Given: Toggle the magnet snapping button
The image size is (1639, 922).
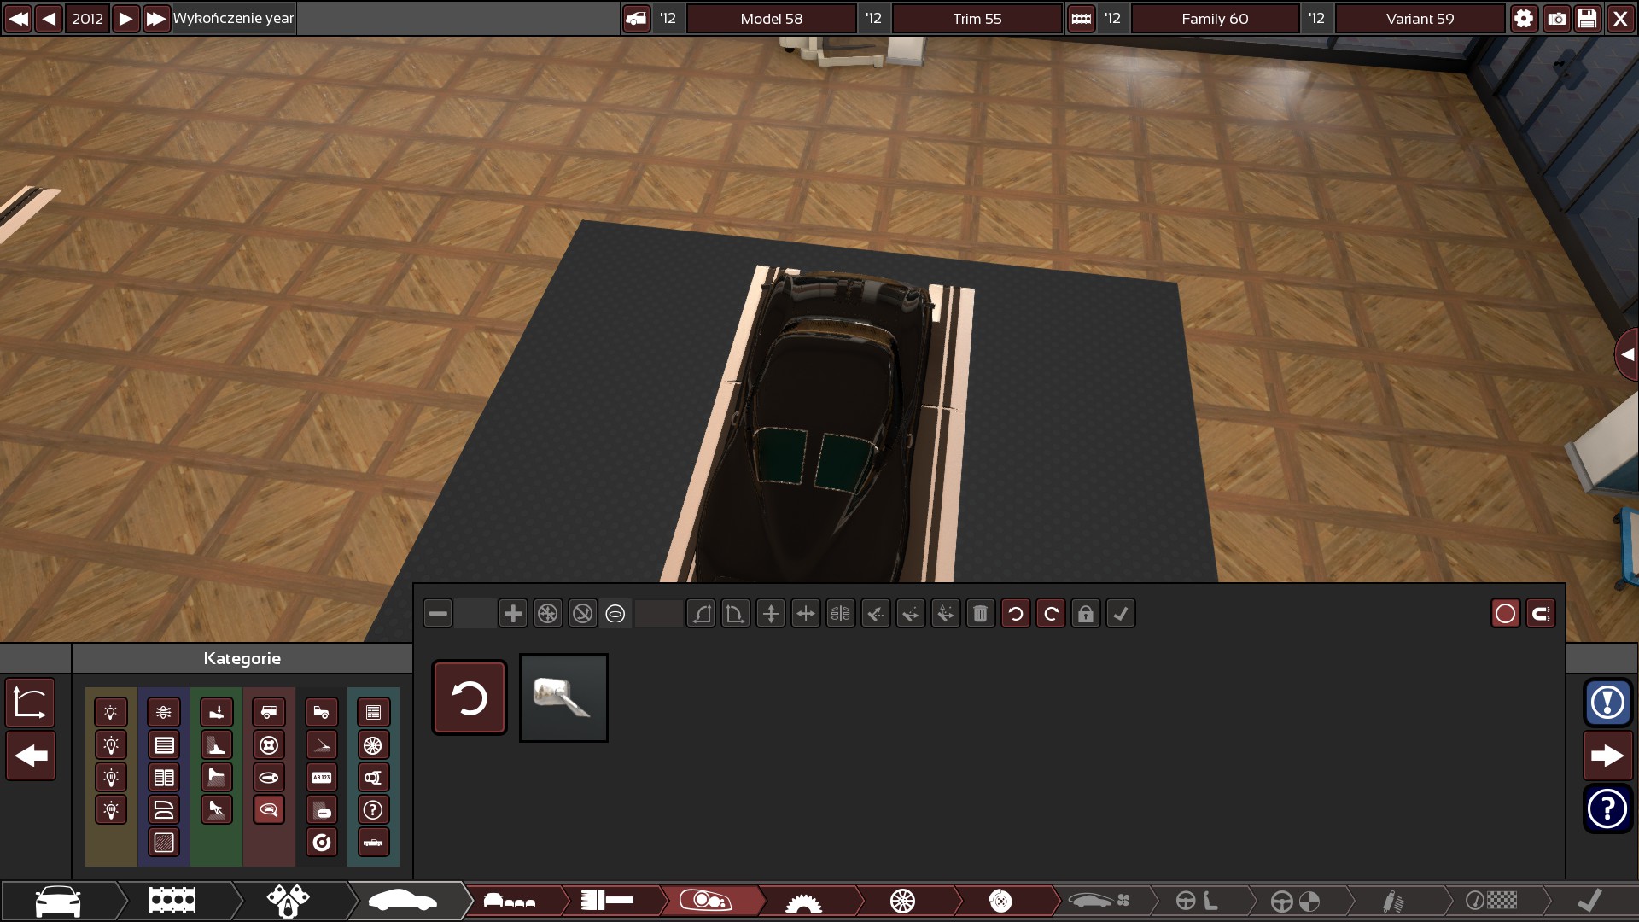Looking at the screenshot, I should 1541,614.
